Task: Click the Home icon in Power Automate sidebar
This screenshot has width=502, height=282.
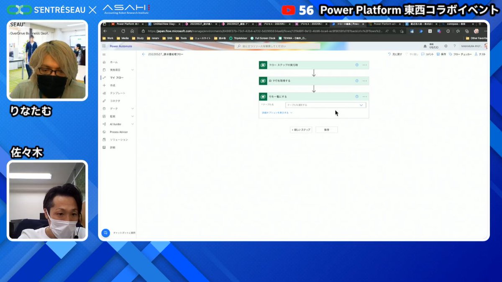Action: (104, 62)
